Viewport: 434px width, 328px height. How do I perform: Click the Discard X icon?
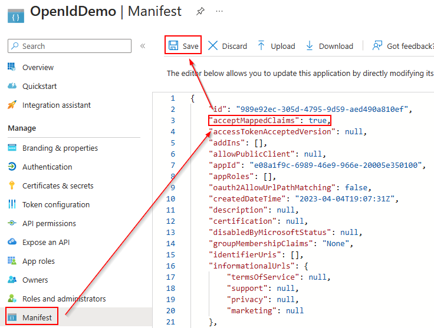click(x=213, y=46)
